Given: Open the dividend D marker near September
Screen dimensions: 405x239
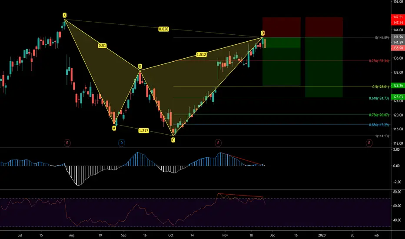Looking at the screenshot, I should click(x=121, y=143).
